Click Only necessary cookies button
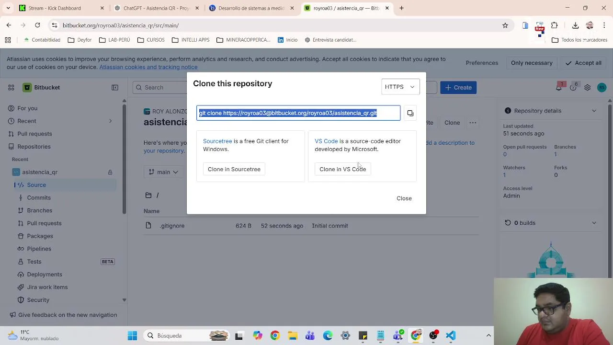Viewport: 613px width, 345px height. (x=532, y=63)
